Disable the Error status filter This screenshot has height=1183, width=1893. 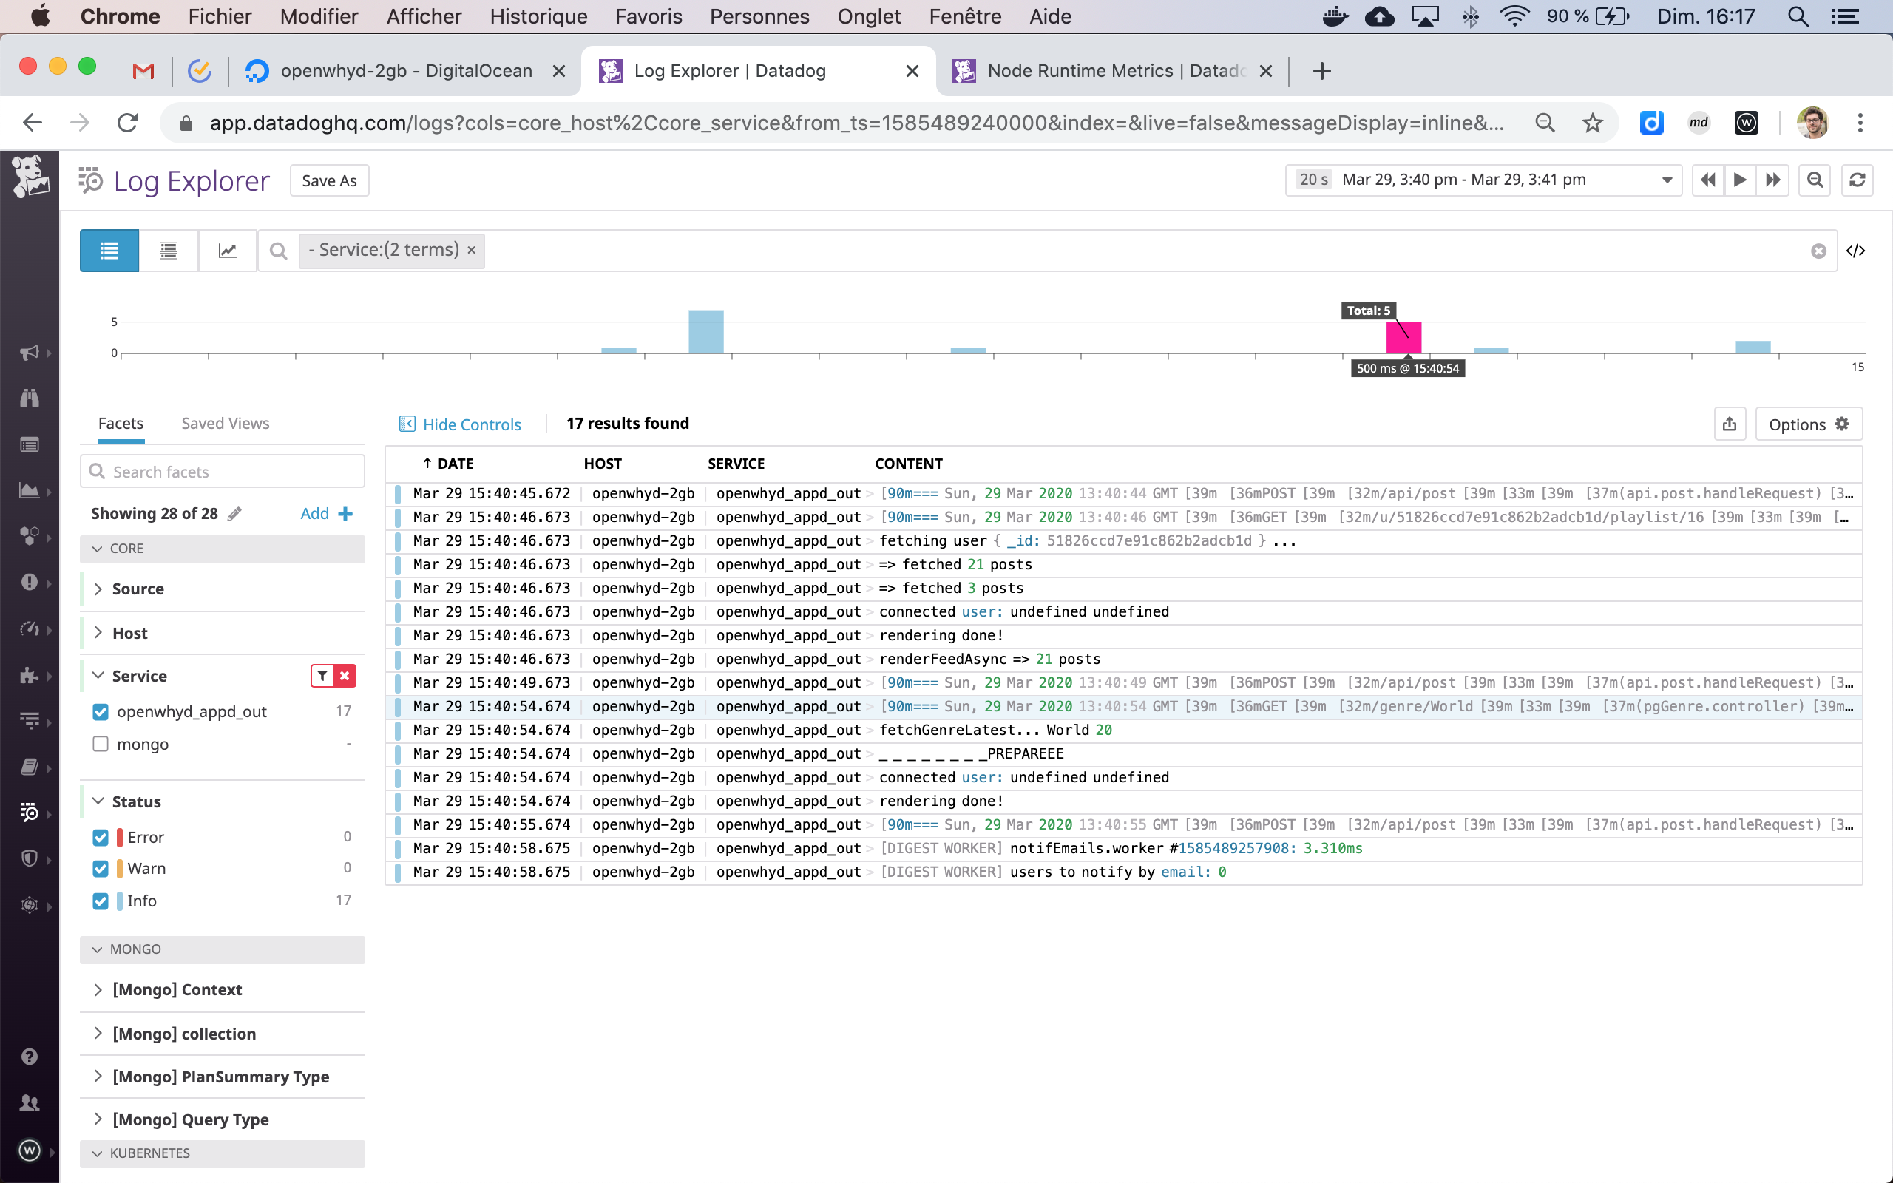(100, 836)
